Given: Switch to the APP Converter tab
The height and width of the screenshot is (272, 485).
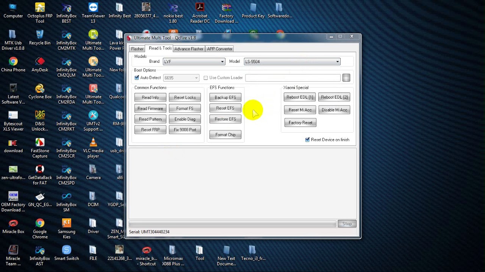Looking at the screenshot, I should pos(220,49).
